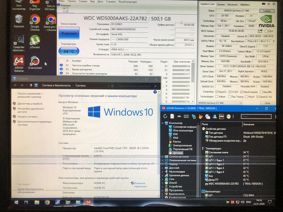The height and width of the screenshot is (212, 283).
Task: Expand the Хранение данных tree node
Action: click(163, 175)
